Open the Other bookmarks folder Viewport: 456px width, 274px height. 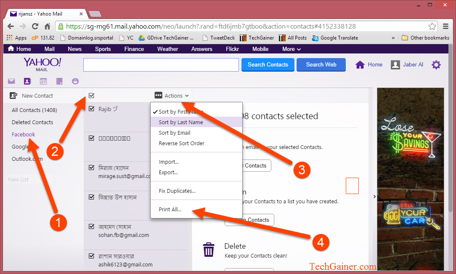[425, 37]
